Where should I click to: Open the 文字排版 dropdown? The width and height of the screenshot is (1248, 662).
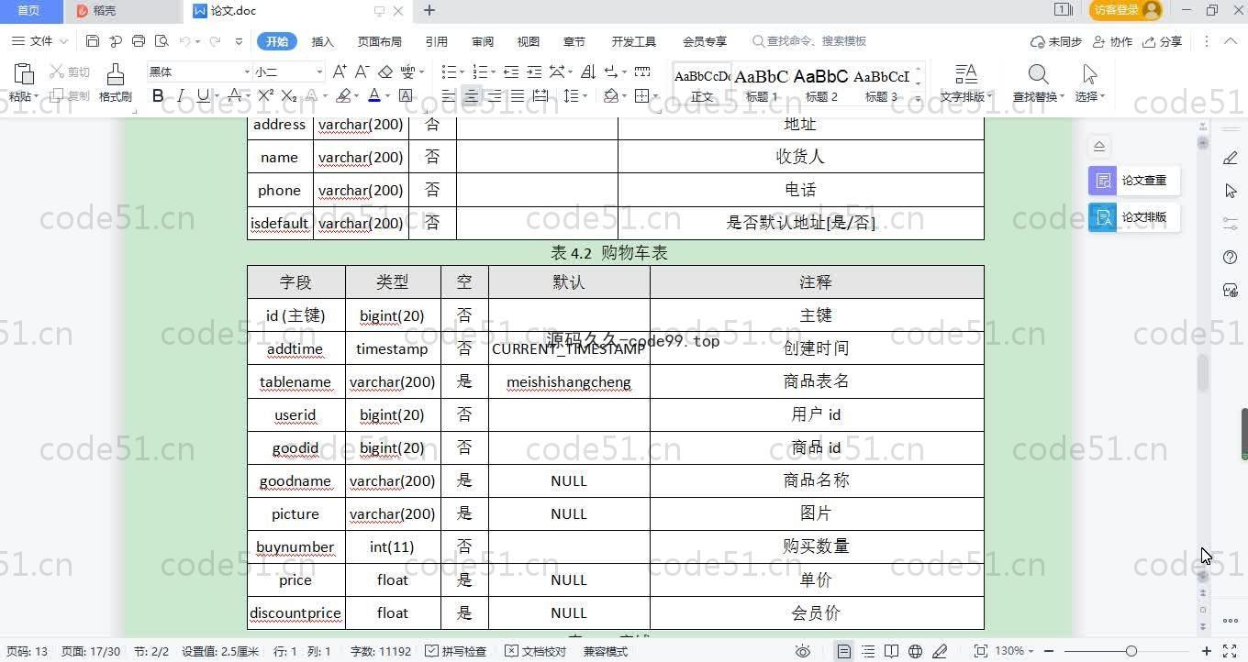[x=966, y=83]
